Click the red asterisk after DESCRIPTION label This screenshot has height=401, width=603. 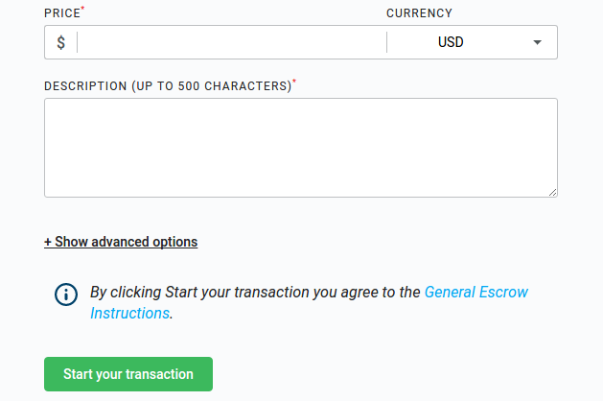[294, 82]
